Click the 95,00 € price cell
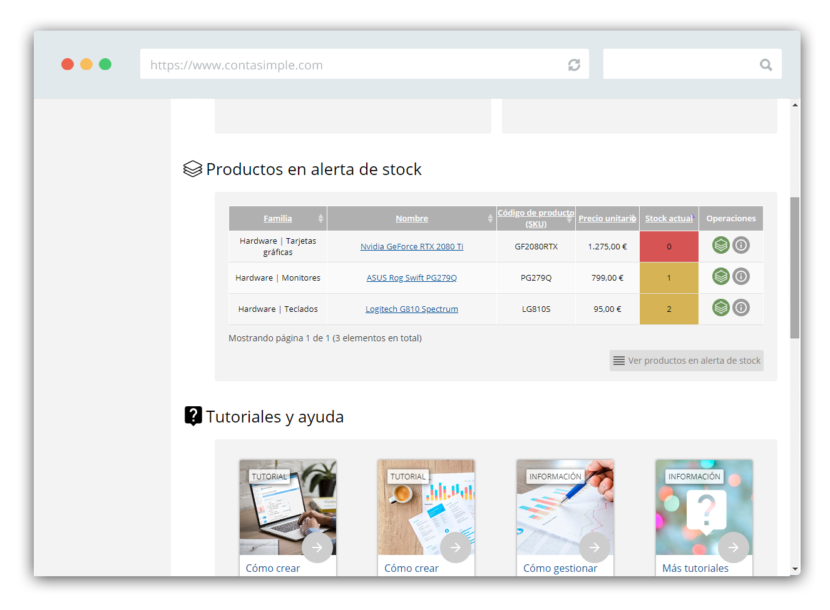830x610 pixels. coord(607,309)
